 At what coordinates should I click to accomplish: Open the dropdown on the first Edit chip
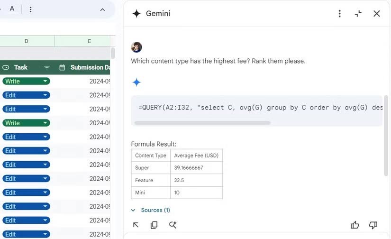click(x=45, y=95)
